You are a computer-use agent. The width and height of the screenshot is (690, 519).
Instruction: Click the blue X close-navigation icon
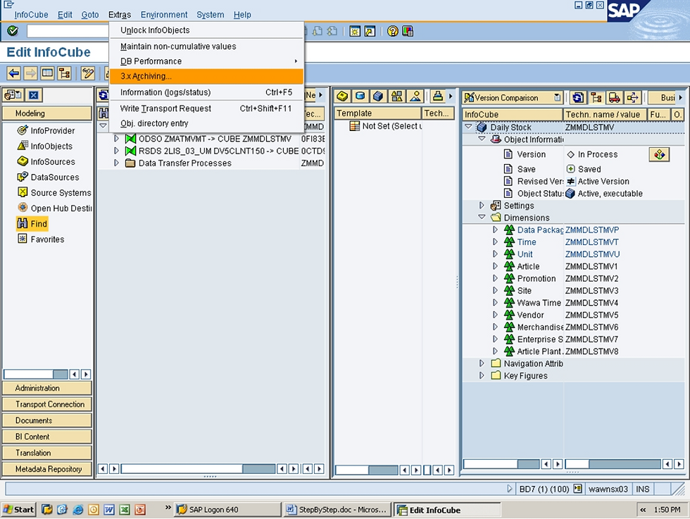(34, 95)
